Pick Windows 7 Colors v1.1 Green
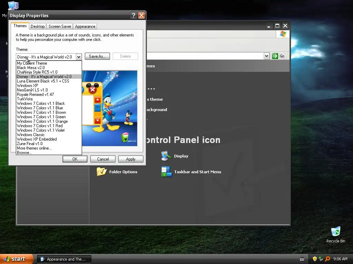 pyautogui.click(x=49, y=117)
